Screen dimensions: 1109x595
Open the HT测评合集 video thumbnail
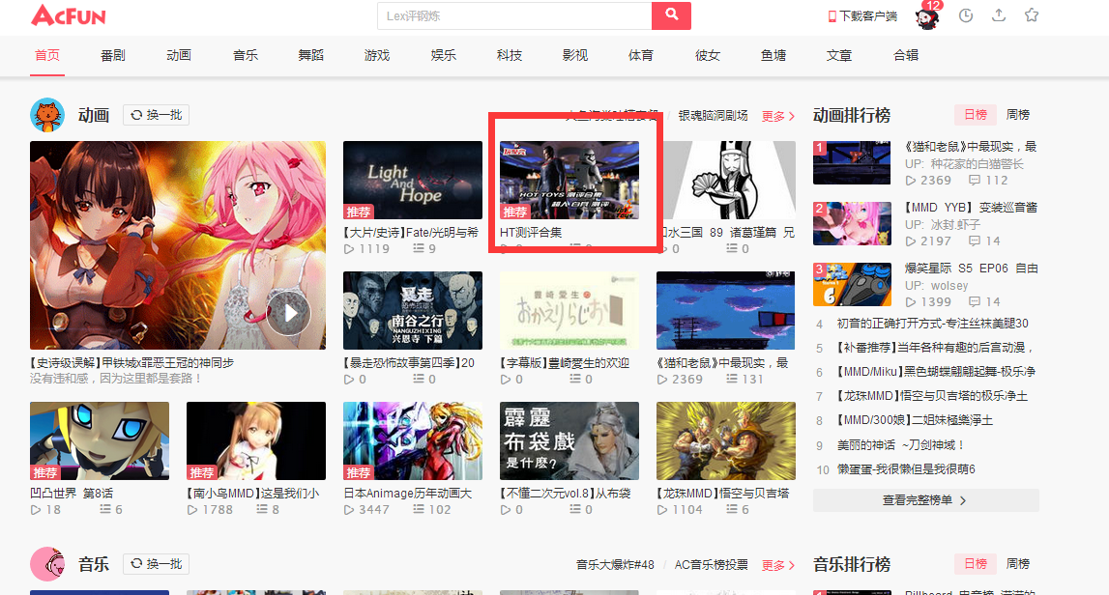pos(569,181)
